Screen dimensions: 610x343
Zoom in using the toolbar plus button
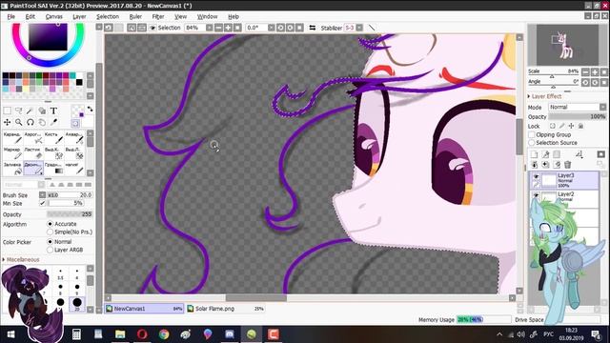click(229, 28)
